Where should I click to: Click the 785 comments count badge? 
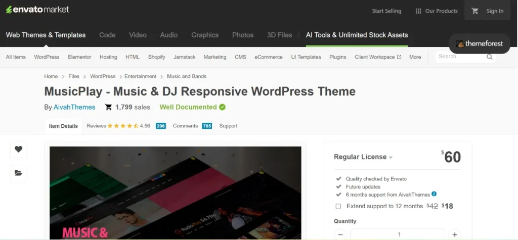coord(207,126)
